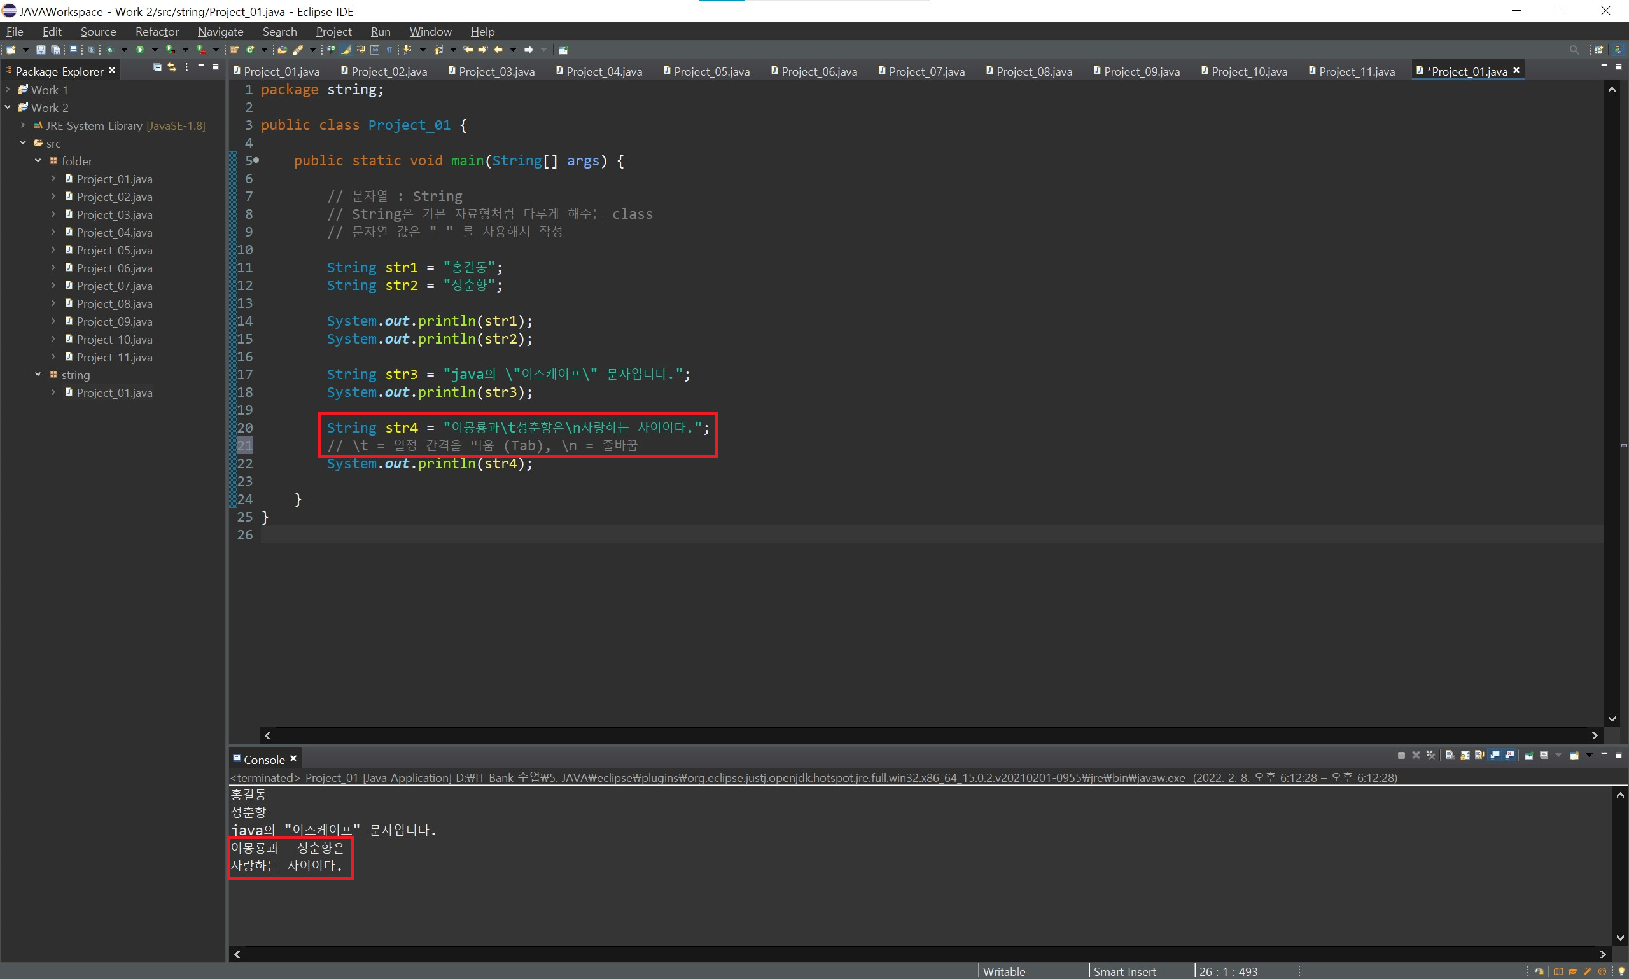Save the current file with the floppy icon
This screenshot has height=979, width=1629.
[x=41, y=50]
